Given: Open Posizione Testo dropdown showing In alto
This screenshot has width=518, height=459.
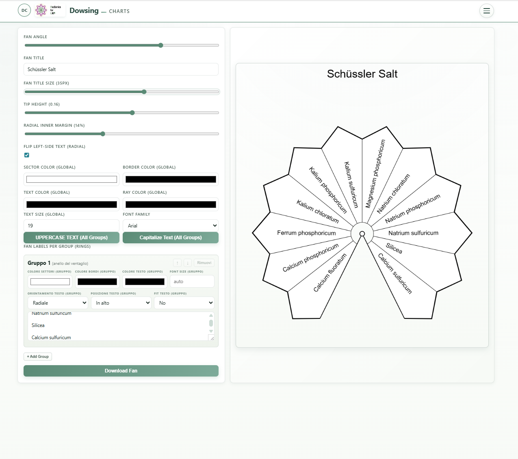Looking at the screenshot, I should [x=121, y=303].
